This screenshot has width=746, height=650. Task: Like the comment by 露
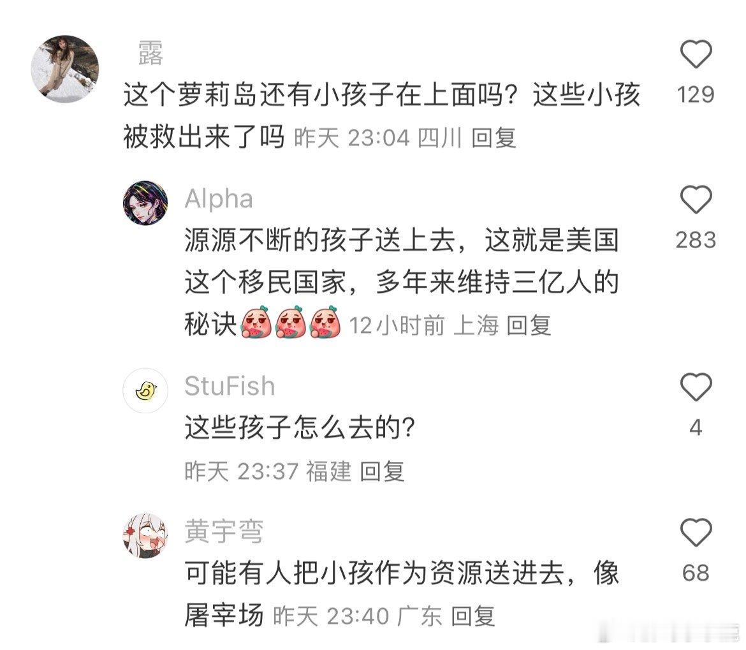click(696, 54)
